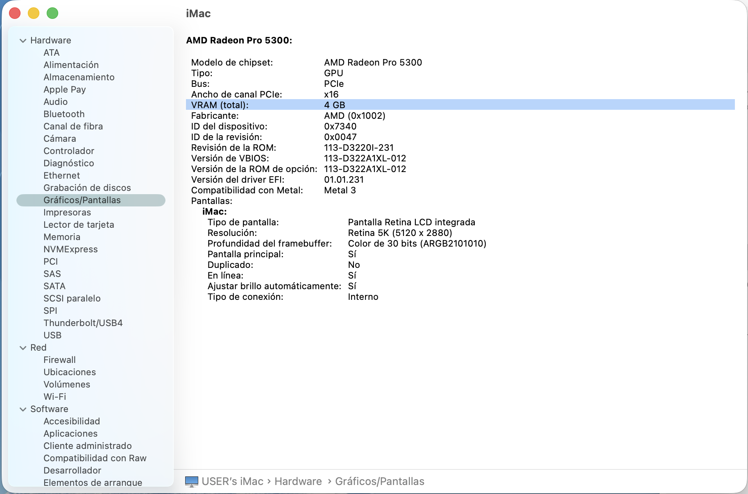
Task: Open Thunderbolt/USB4 entry
Action: pyautogui.click(x=83, y=323)
